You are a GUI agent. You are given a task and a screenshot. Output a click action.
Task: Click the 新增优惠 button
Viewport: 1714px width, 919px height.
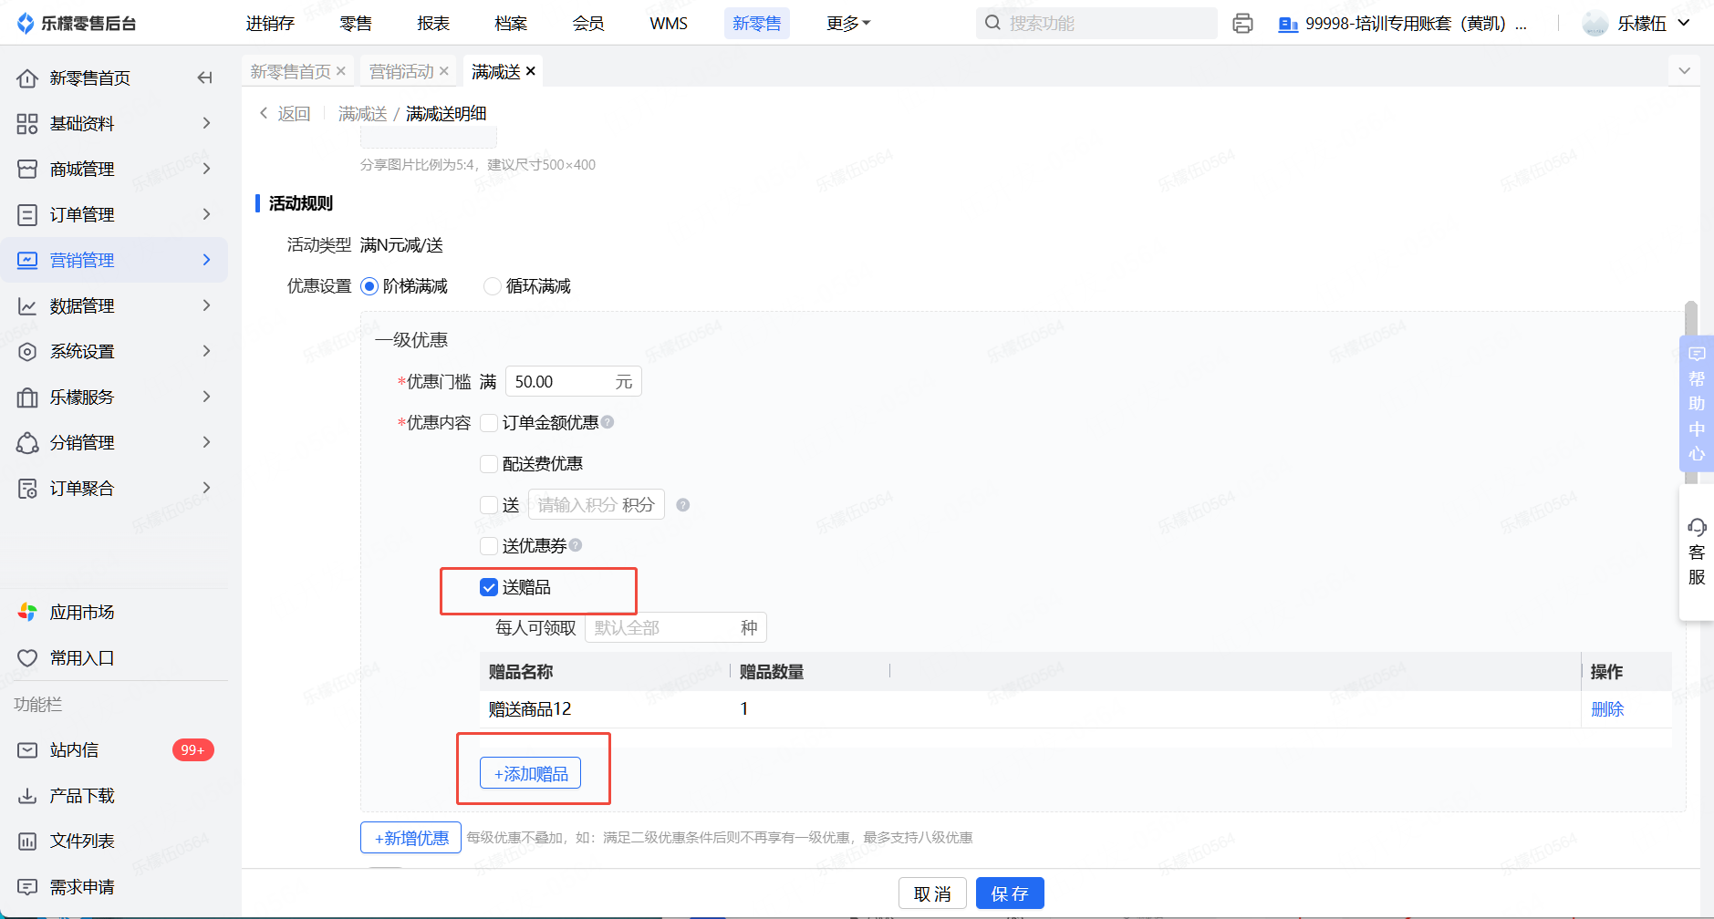pos(411,838)
